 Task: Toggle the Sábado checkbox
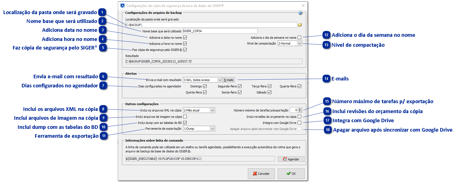[x=270, y=92]
